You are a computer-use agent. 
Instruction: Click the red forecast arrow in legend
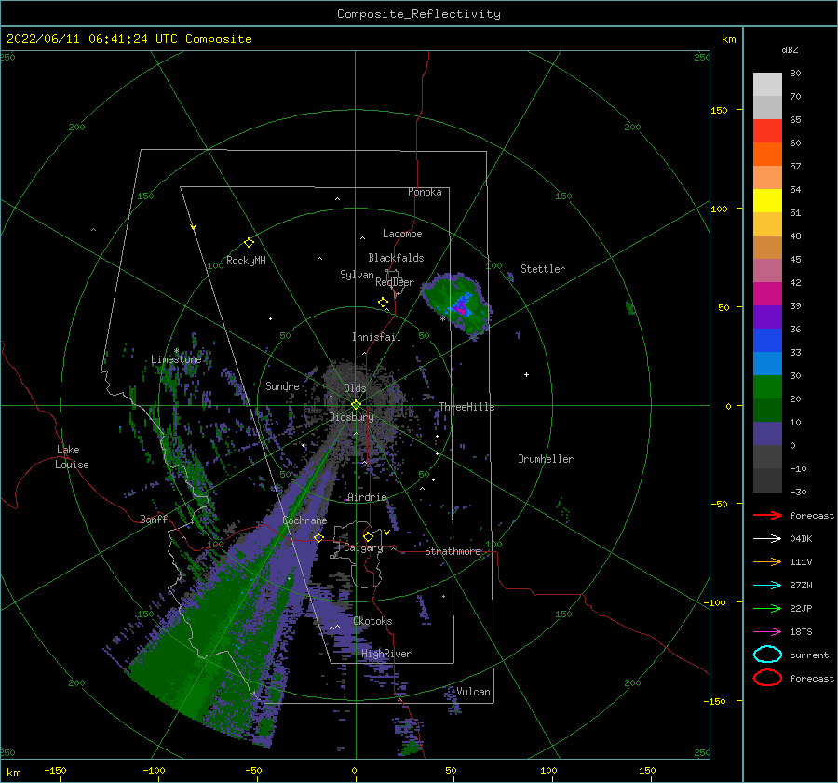767,515
